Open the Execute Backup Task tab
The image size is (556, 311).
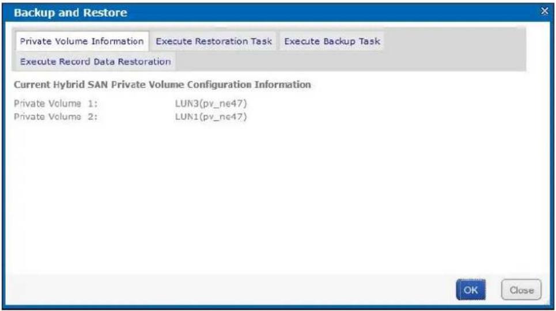tap(332, 41)
